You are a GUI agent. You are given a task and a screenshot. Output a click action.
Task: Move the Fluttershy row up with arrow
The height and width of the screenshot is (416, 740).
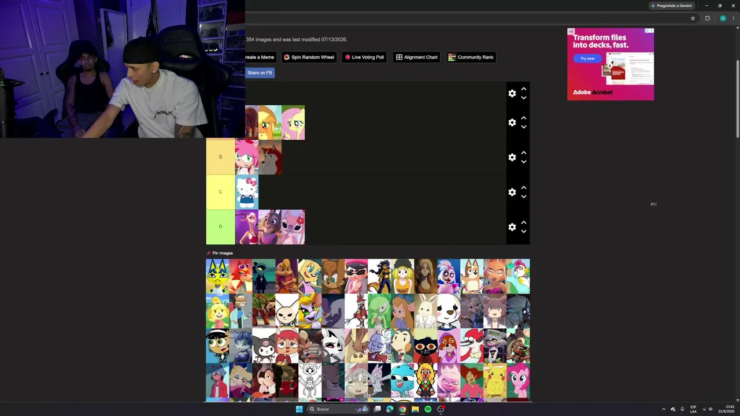coord(524,118)
